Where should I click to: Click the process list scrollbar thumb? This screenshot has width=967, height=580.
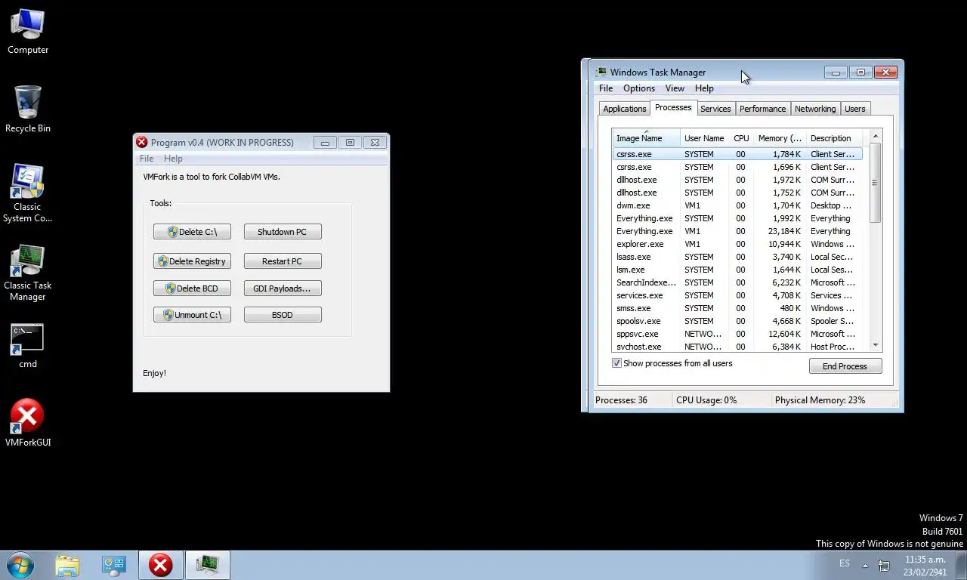[x=876, y=183]
